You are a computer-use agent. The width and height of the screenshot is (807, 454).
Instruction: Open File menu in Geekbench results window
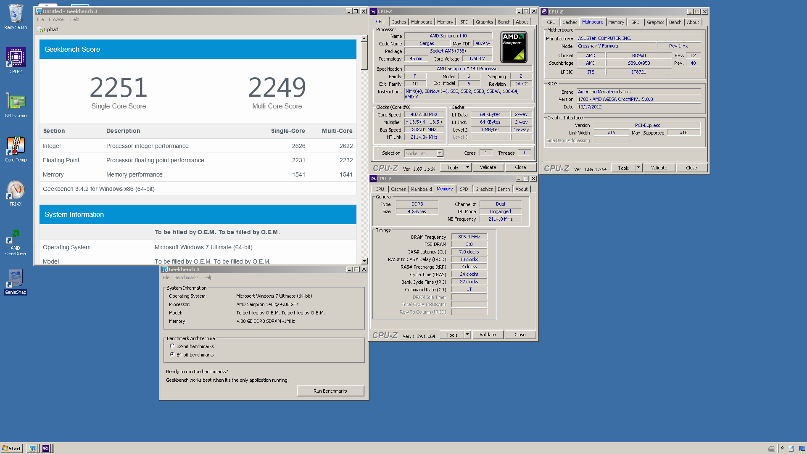(x=40, y=19)
